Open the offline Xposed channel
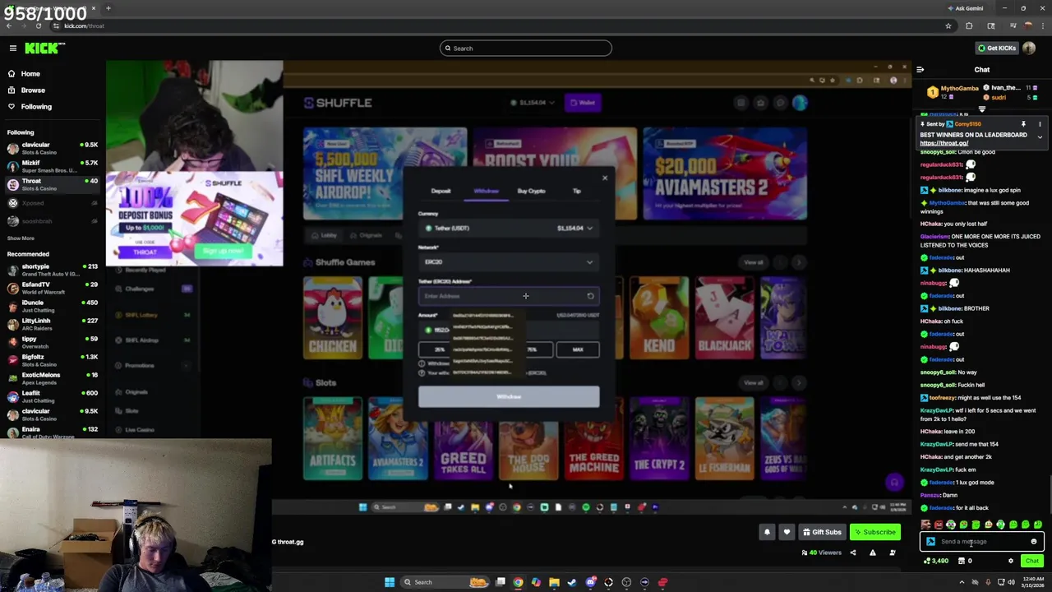This screenshot has height=592, width=1052. click(51, 203)
